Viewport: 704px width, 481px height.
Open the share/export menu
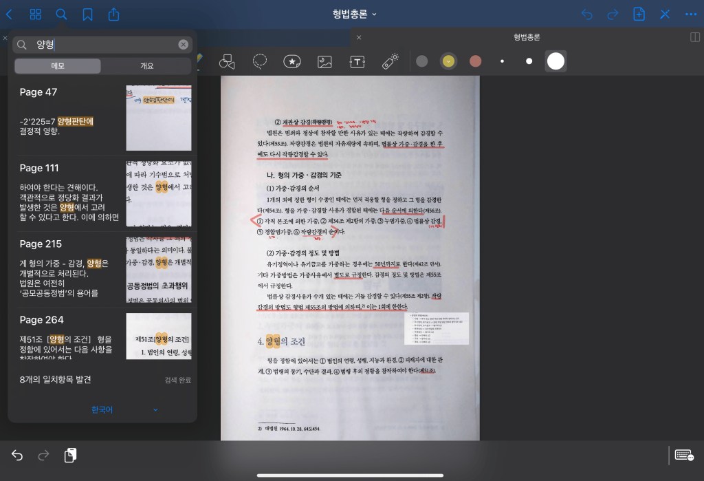(x=114, y=14)
